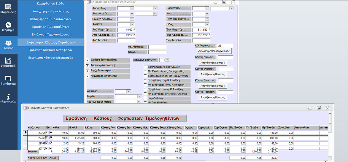Expand the Φορτηγό dropdown
This screenshot has height=162, width=348.
click(132, 24)
